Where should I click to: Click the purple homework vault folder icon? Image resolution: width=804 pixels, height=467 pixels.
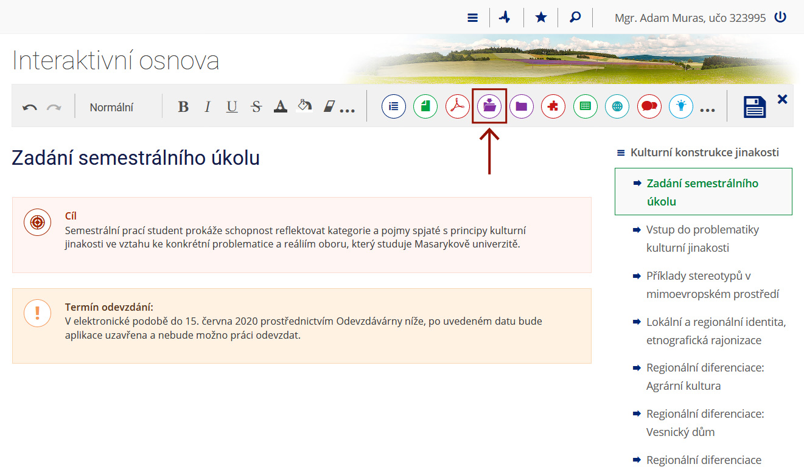489,106
